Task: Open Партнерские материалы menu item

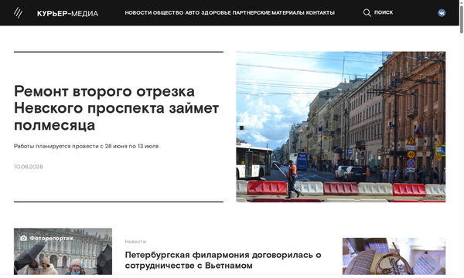Action: (x=268, y=12)
